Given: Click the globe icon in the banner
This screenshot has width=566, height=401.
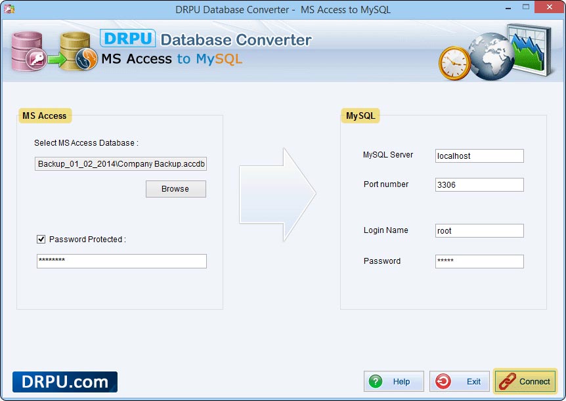Looking at the screenshot, I should click(490, 56).
